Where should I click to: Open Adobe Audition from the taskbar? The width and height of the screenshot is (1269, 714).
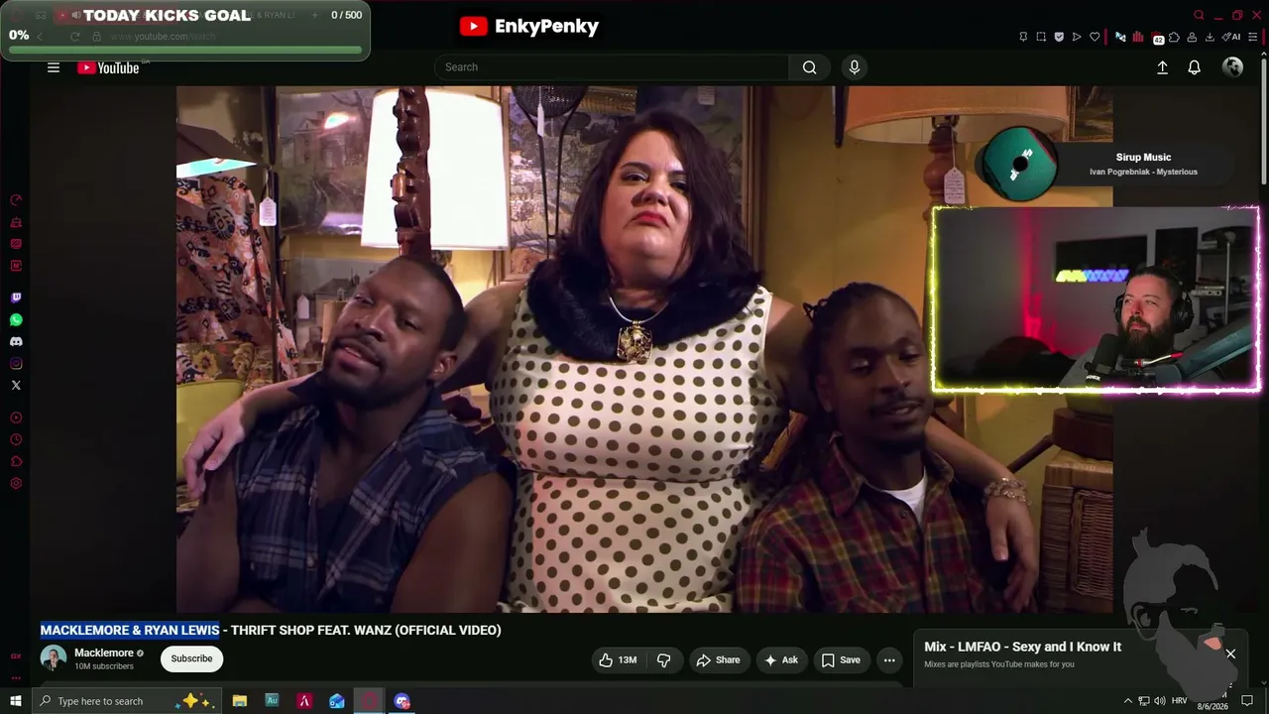tap(272, 701)
